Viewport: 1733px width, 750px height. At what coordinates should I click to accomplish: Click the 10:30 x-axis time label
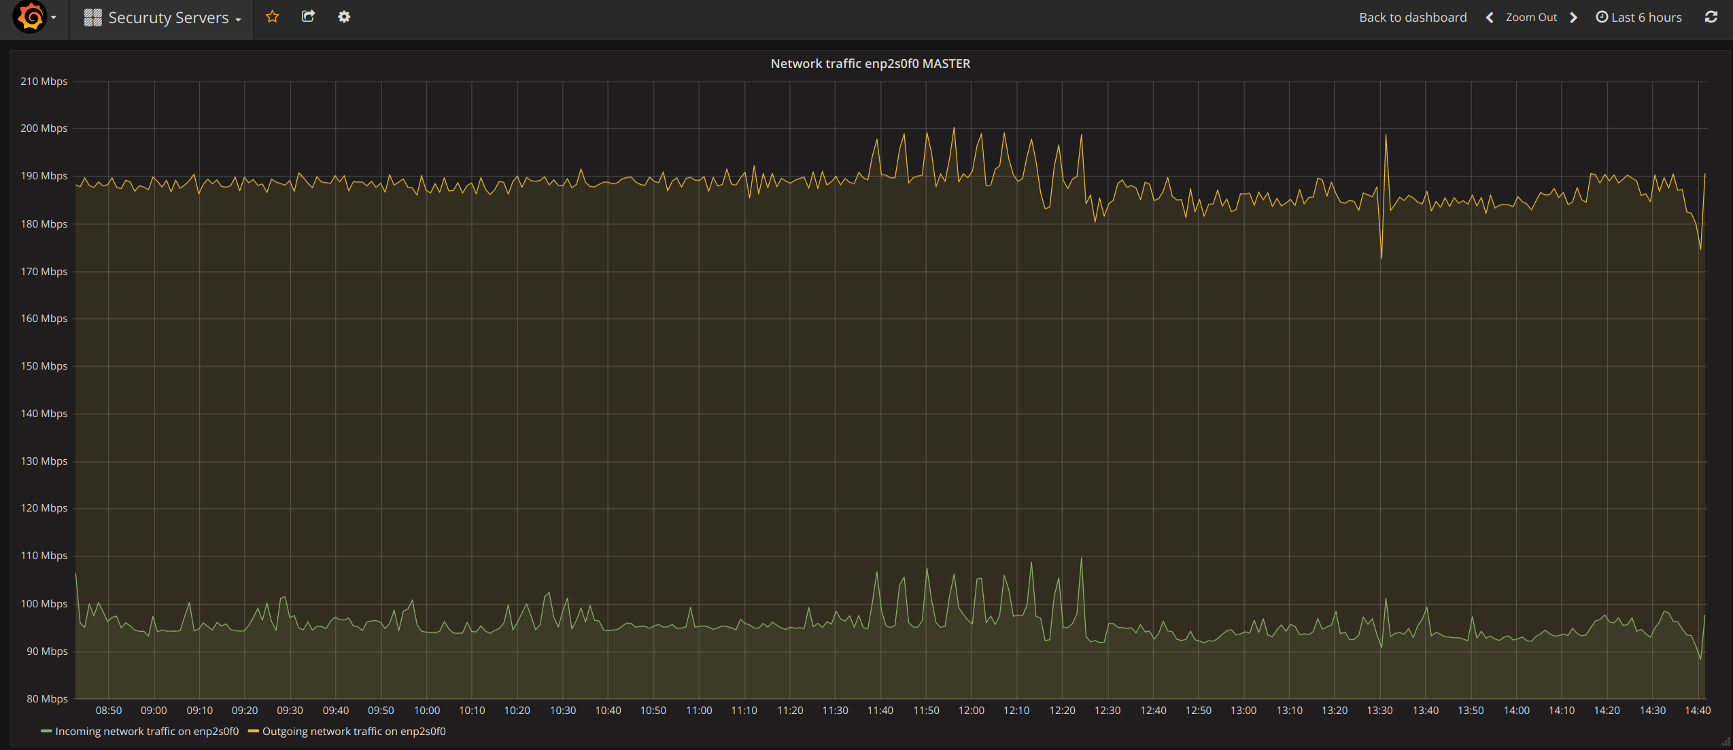(563, 711)
